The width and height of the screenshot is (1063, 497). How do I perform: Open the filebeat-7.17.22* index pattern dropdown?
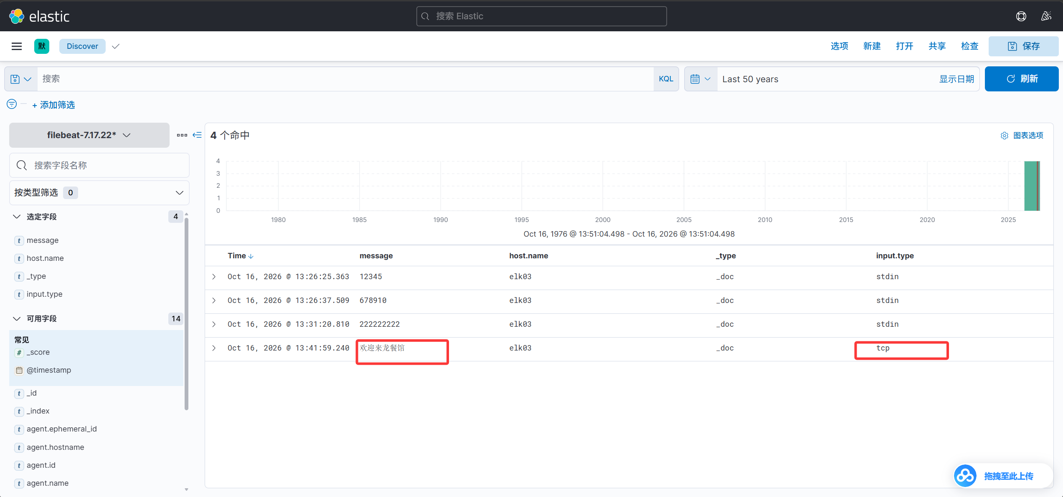tap(89, 135)
